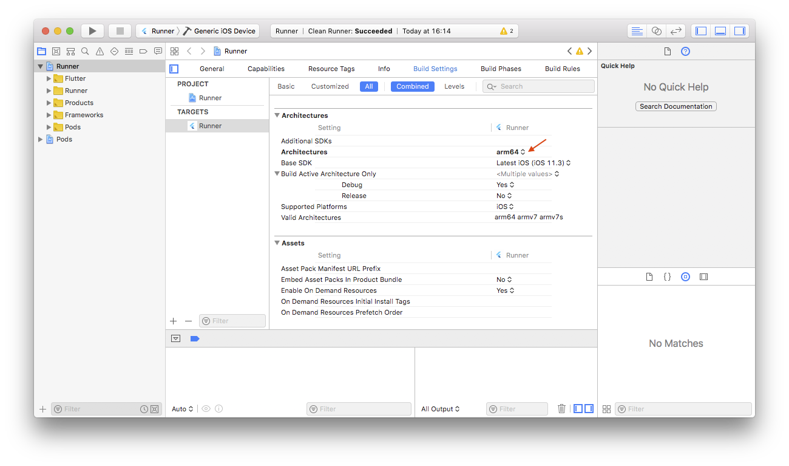The width and height of the screenshot is (789, 466).
Task: Open the Test navigator diamond icon
Action: [x=114, y=51]
